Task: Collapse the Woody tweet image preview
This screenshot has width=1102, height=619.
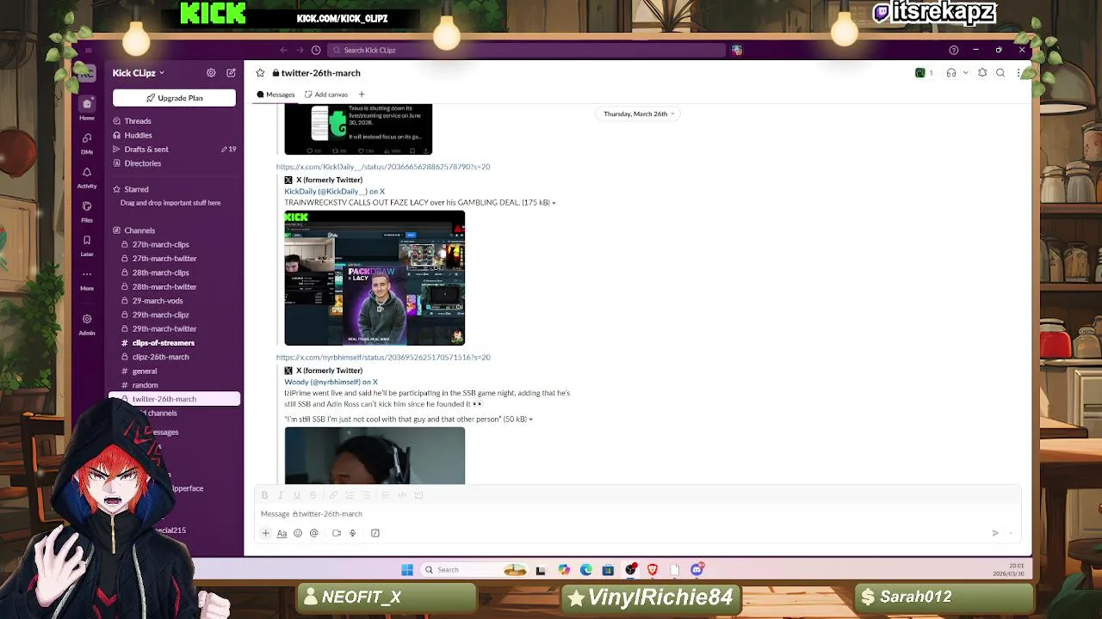Action: 530,420
